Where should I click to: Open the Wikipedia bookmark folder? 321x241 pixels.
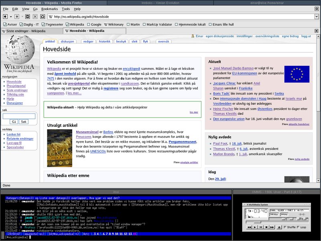click(75, 25)
